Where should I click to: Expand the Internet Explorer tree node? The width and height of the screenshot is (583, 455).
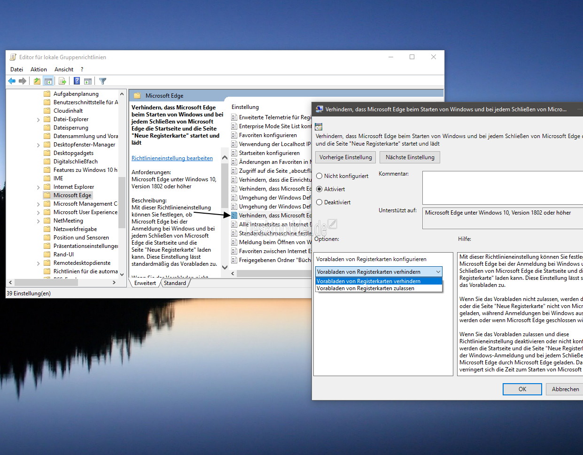(38, 187)
